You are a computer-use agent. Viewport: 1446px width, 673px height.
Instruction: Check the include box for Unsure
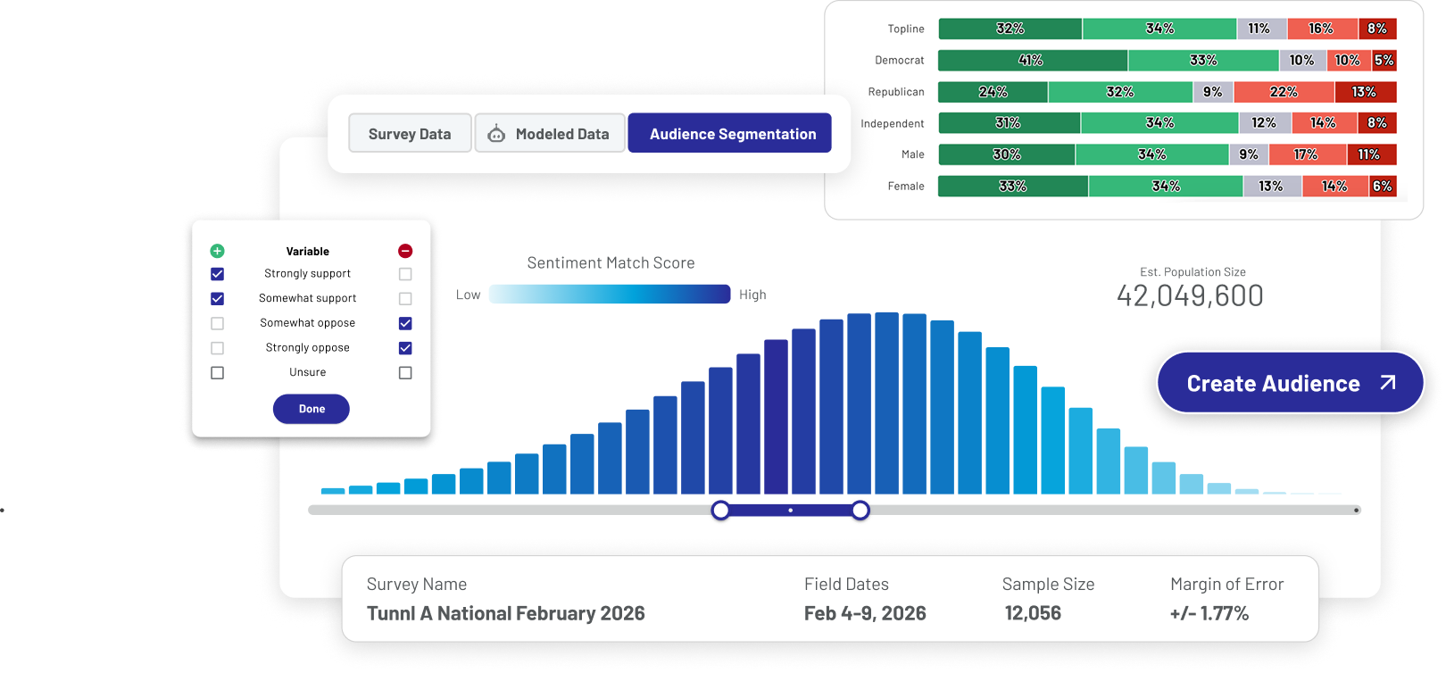(217, 372)
